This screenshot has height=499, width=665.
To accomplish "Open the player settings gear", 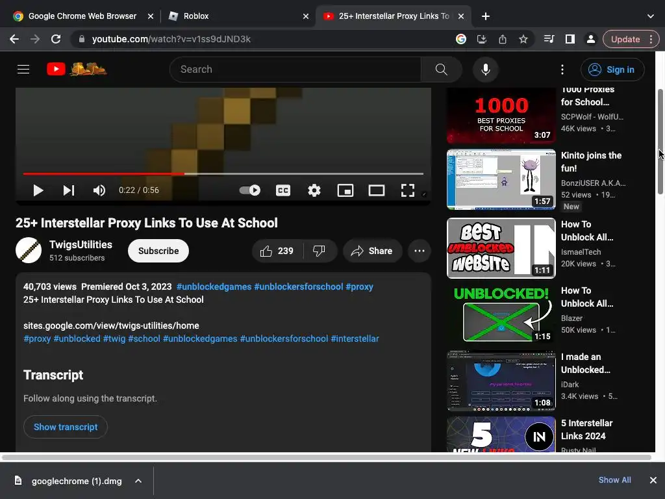I will (314, 190).
